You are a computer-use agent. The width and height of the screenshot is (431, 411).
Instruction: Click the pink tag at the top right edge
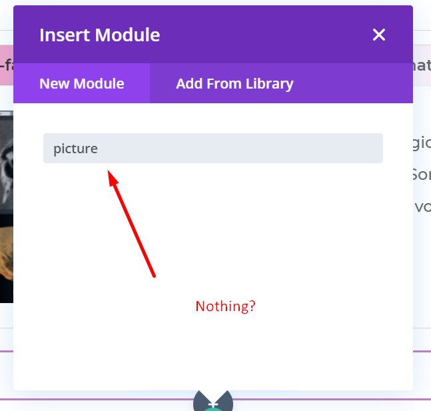coord(422,65)
